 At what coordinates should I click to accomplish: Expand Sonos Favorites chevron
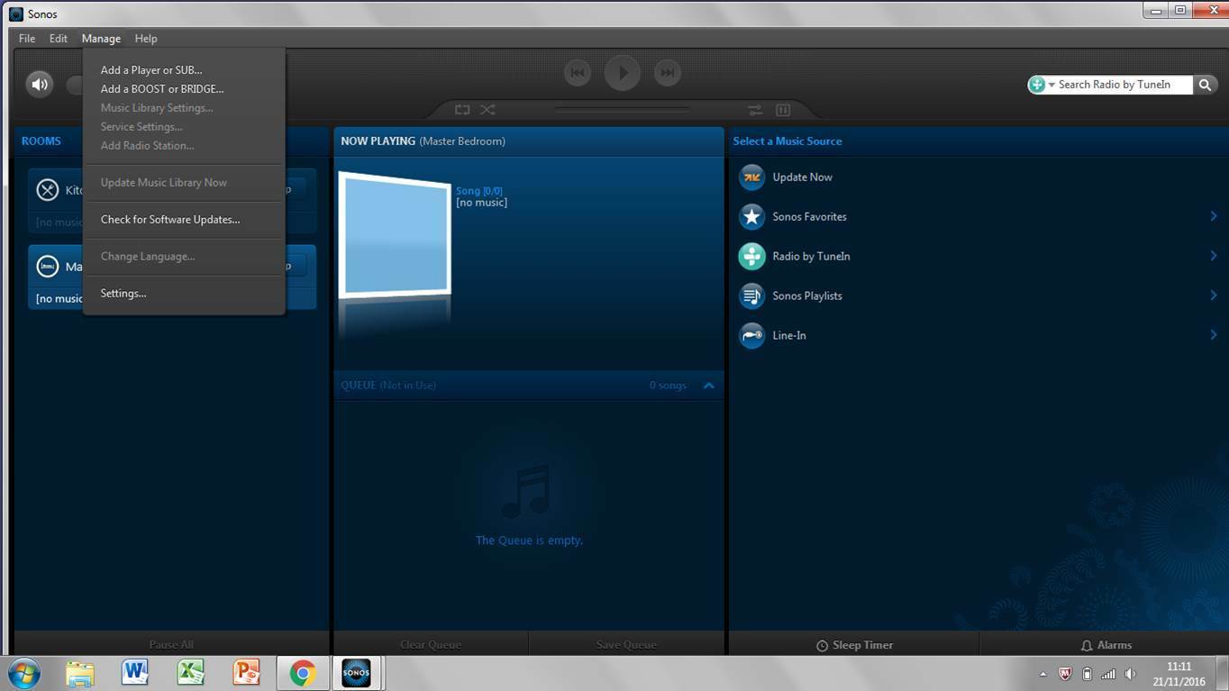tap(1214, 216)
